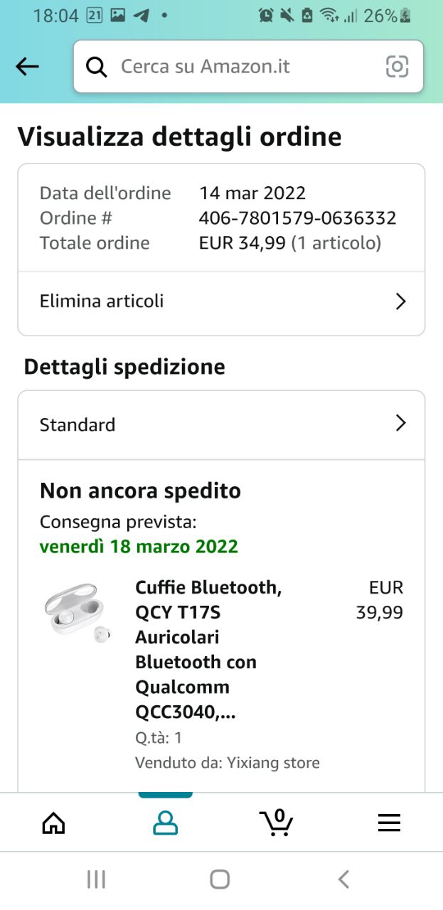Tap the order number 406-7801579-0636332
The height and width of the screenshot is (910, 443).
[297, 218]
